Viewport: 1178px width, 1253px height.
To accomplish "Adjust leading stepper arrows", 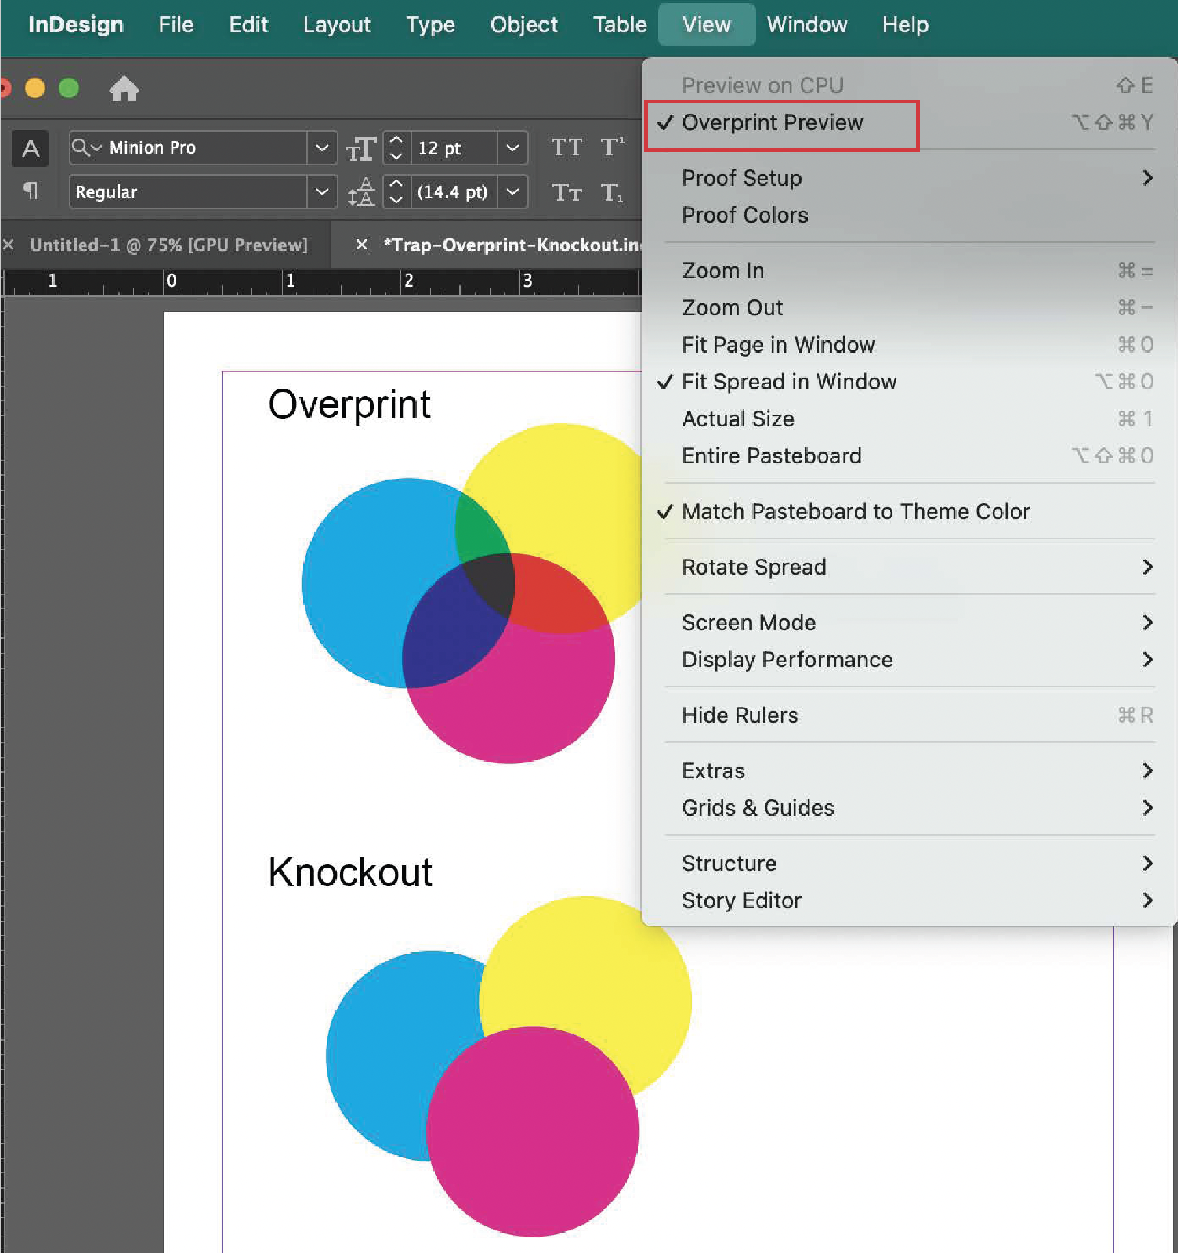I will click(x=396, y=192).
